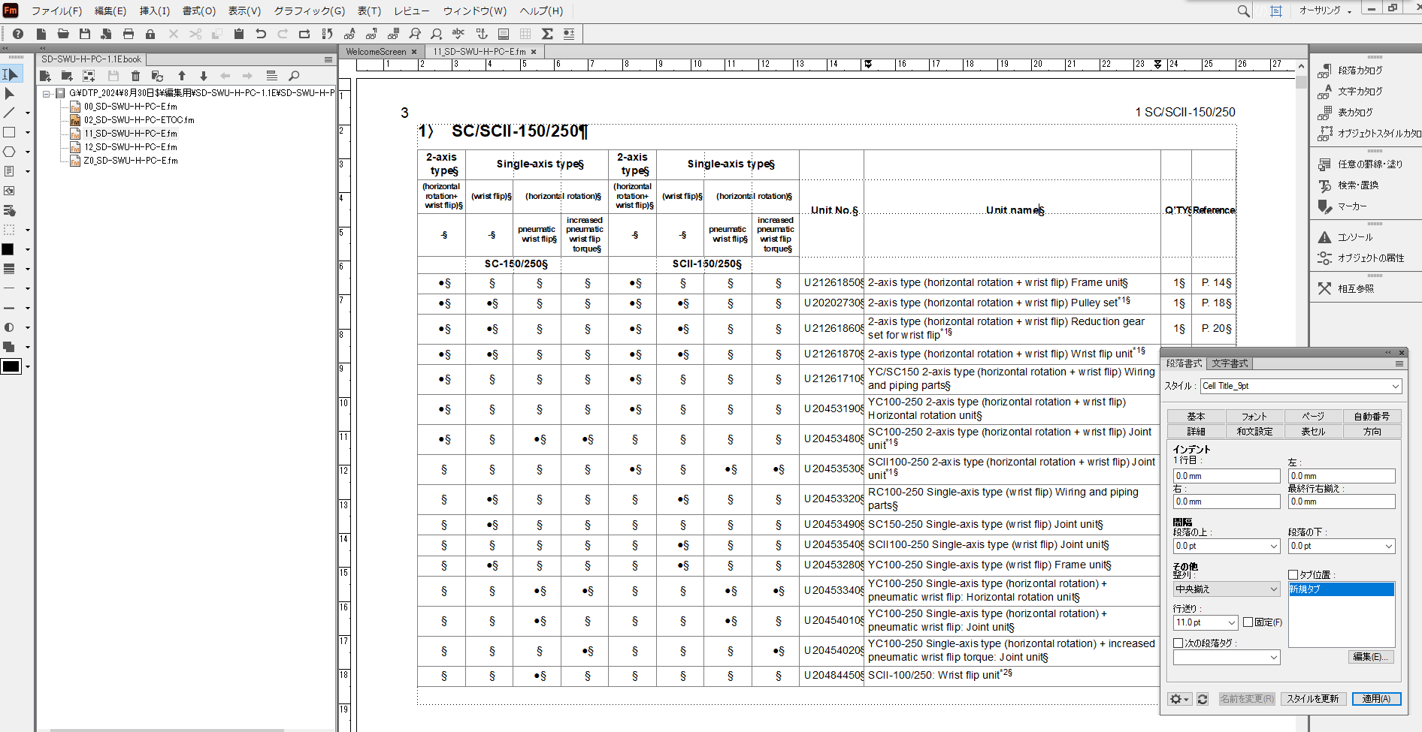Create a new document with toolbar icon

(41, 34)
